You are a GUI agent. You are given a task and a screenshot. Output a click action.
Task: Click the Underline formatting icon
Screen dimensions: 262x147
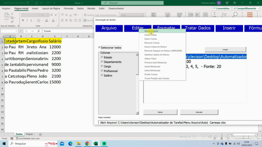31,20
